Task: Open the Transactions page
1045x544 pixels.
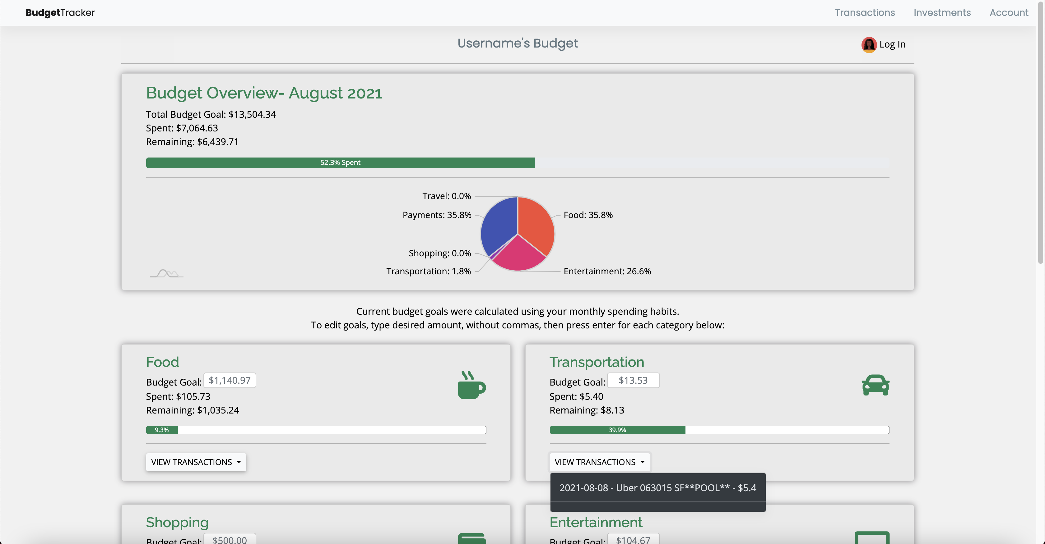Action: coord(865,12)
